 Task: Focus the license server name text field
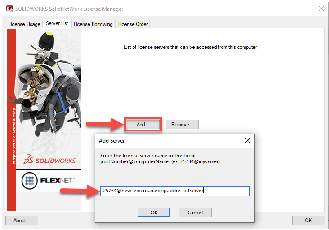(174, 191)
